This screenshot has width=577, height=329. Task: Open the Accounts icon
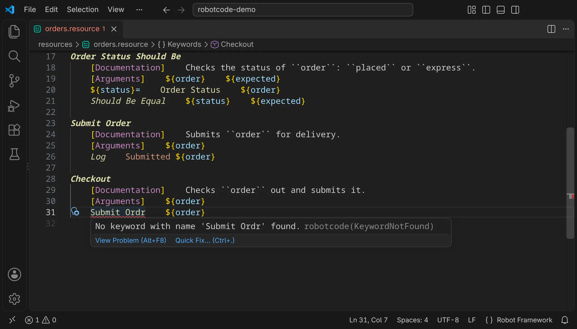coord(14,274)
